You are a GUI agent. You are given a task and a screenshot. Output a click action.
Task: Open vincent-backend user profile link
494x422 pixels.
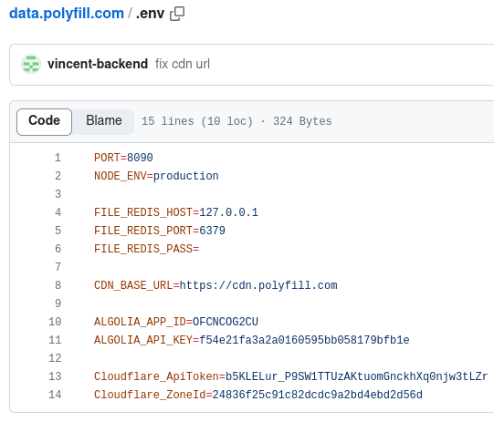98,64
